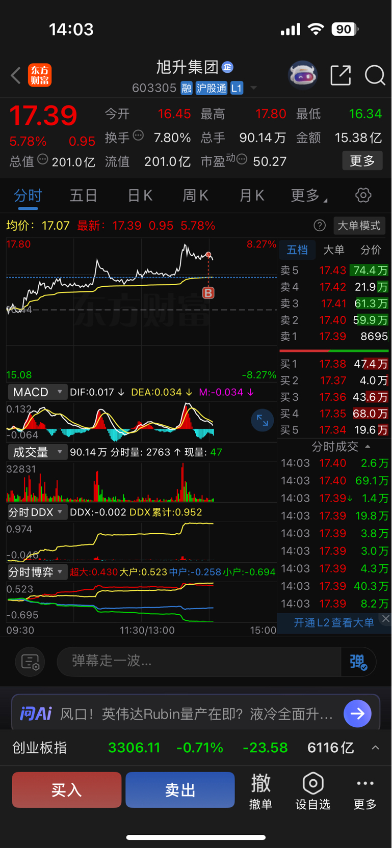
Task: Collapse the 分时成交 list header
Action: pos(341,447)
